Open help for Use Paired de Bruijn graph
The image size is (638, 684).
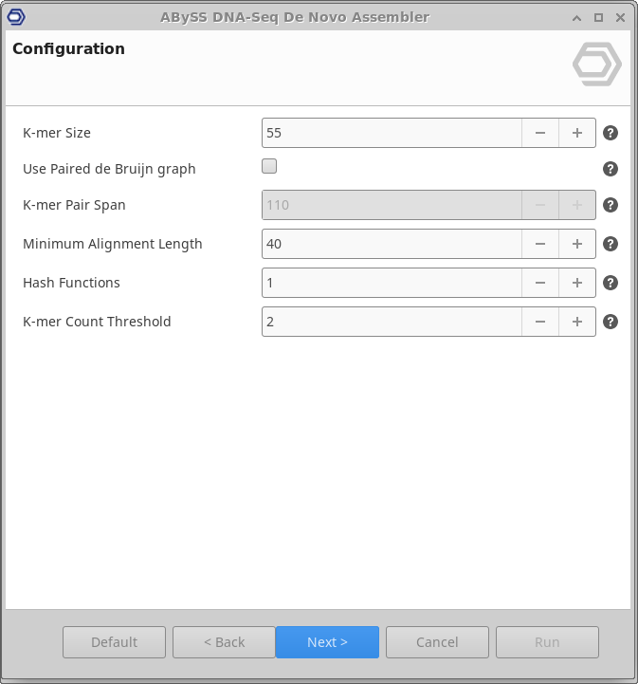(x=611, y=169)
